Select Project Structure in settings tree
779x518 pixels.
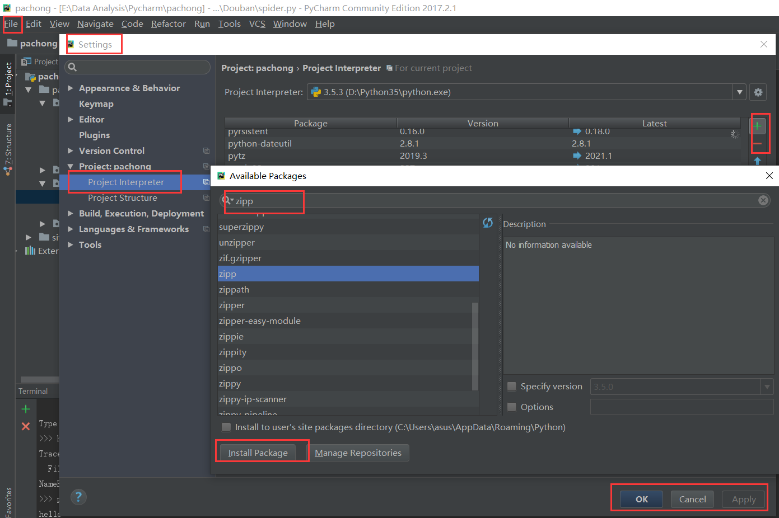[x=123, y=198]
